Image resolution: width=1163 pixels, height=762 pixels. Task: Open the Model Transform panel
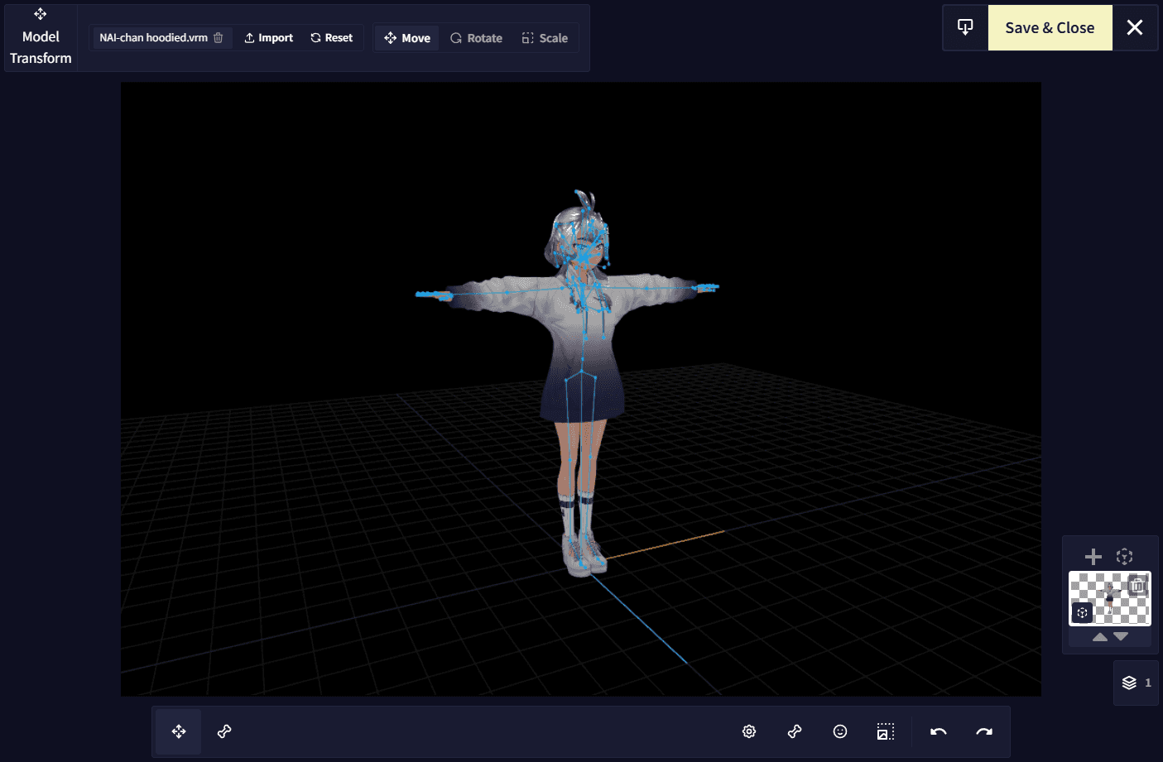pyautogui.click(x=40, y=37)
